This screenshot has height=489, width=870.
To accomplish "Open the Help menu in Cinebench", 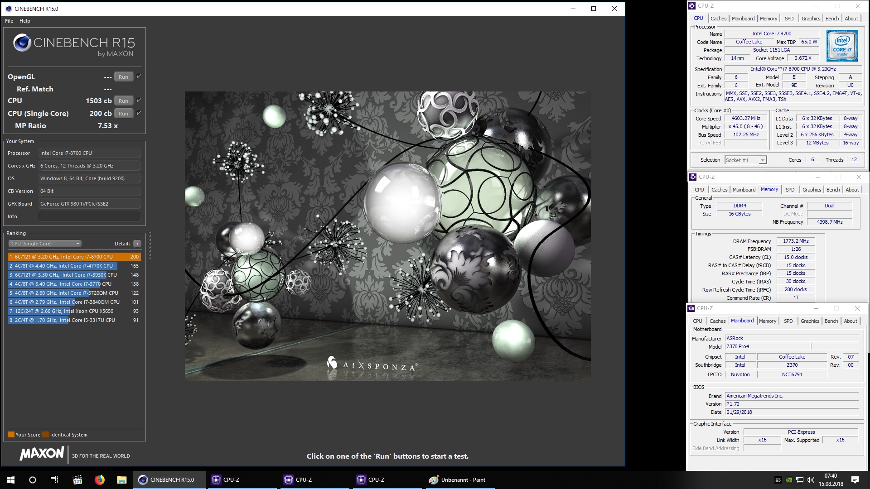I will pos(25,21).
